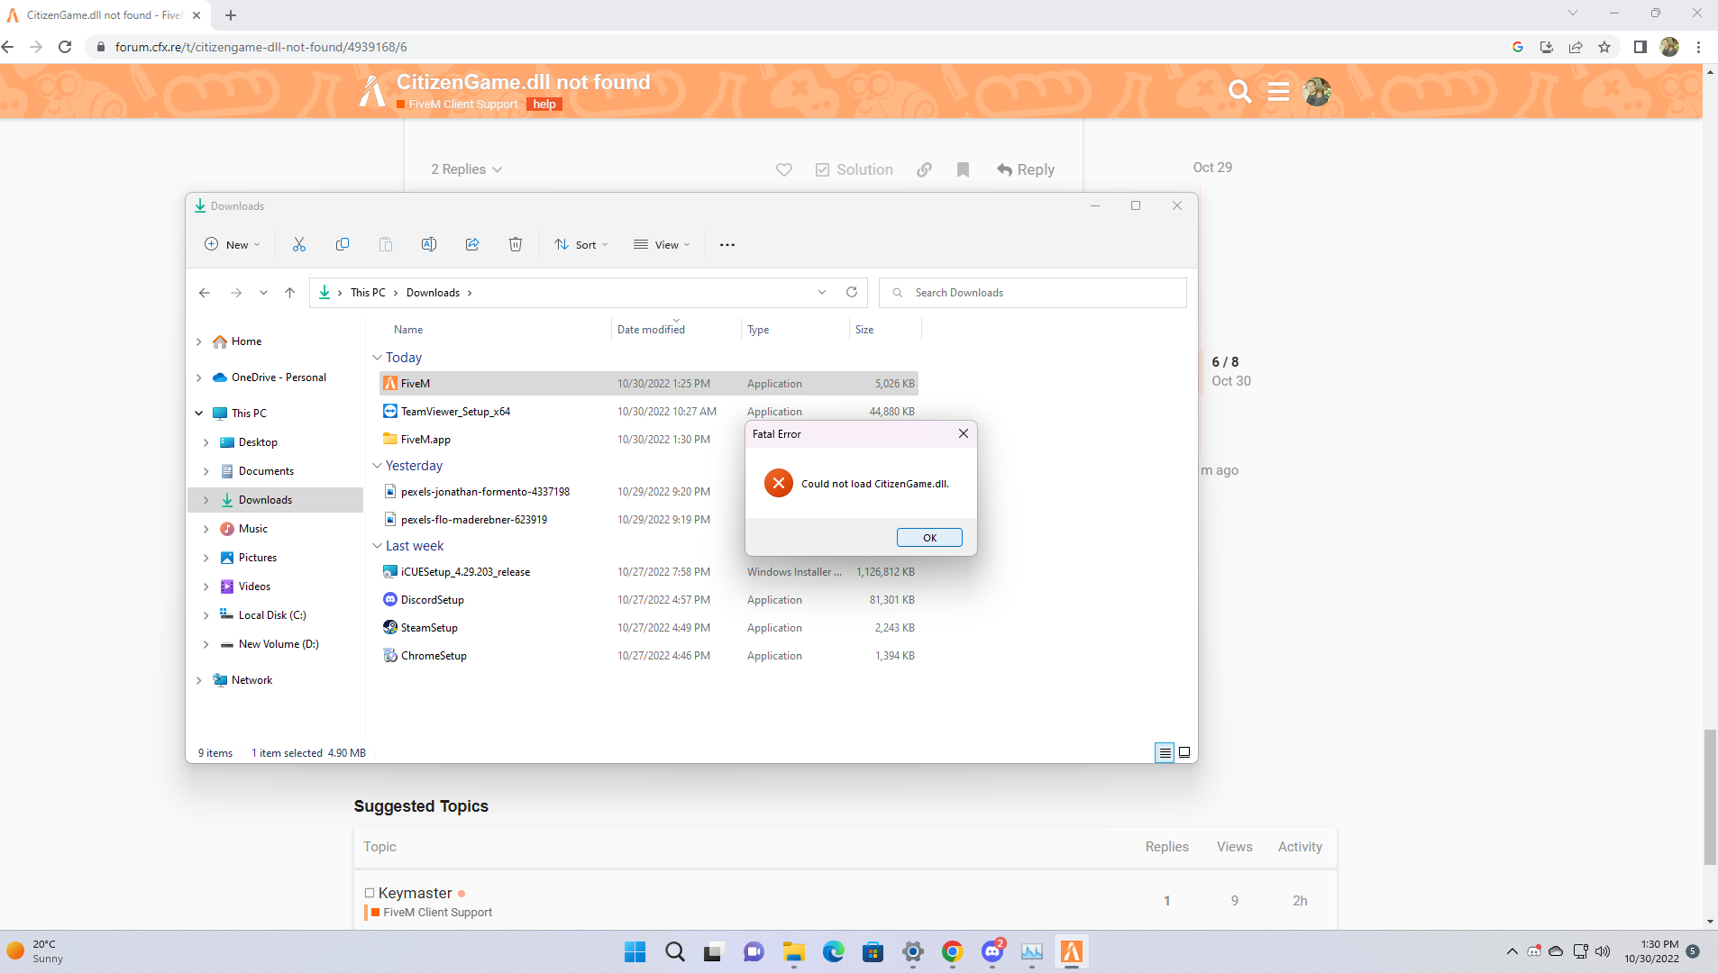
Task: Select TeamViewer_Setup_x64 file
Action: coord(455,412)
